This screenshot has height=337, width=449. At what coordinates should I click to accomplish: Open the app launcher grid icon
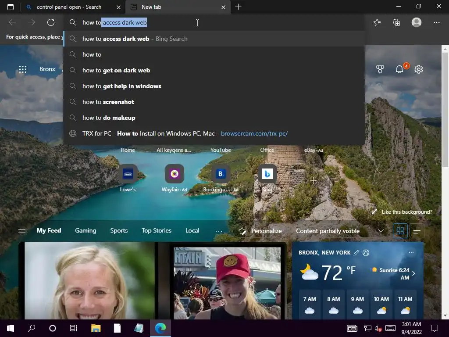23,69
